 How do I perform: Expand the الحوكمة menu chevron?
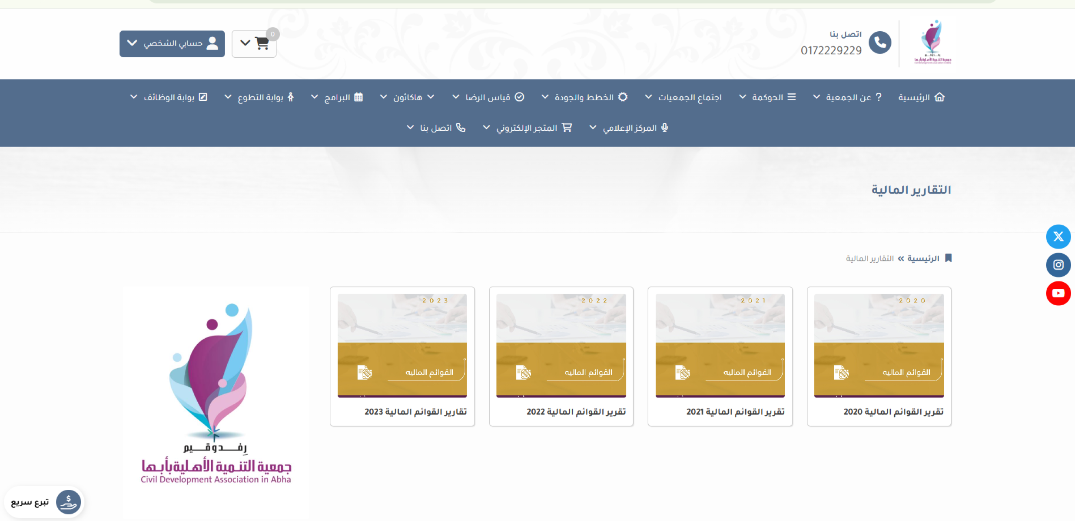[x=743, y=97]
